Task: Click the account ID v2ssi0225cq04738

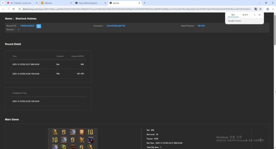Action: 116,26
